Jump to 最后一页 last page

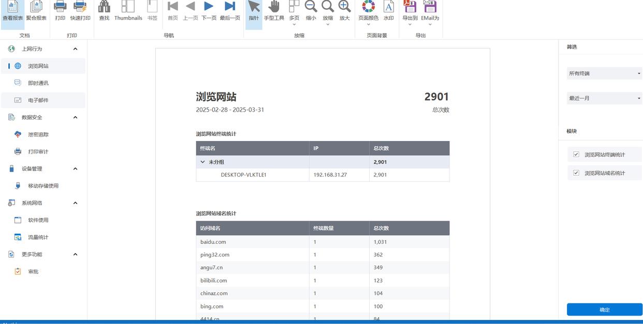[x=230, y=11]
